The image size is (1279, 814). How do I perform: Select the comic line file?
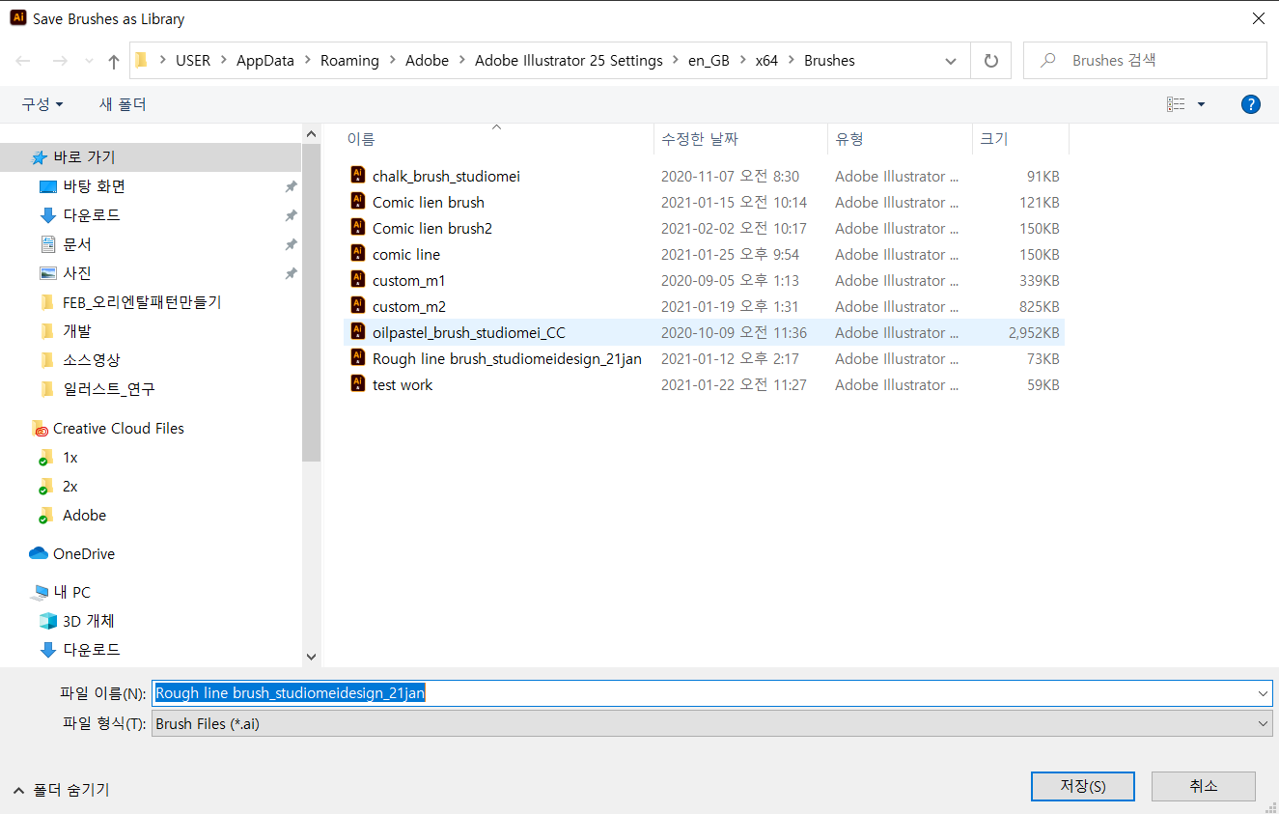coord(704,255)
